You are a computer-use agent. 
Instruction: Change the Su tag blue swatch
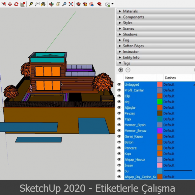(x=160, y=171)
